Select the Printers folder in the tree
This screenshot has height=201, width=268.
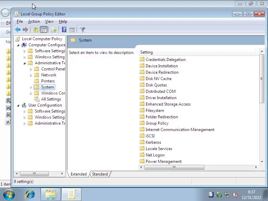tap(48, 81)
